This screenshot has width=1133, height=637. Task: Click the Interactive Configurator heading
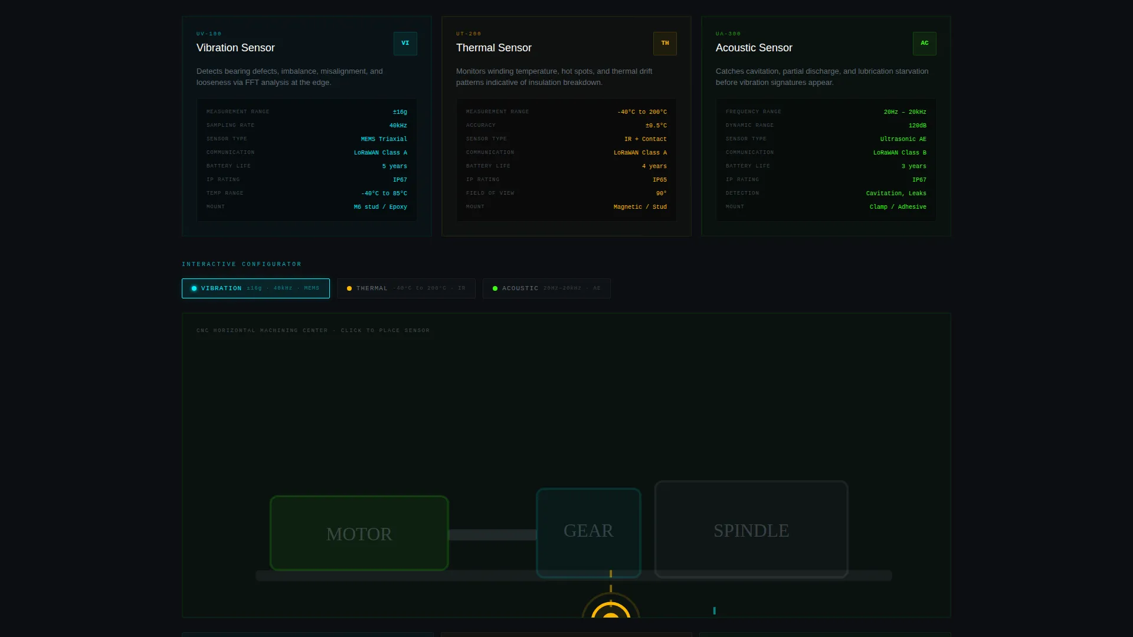tap(241, 264)
